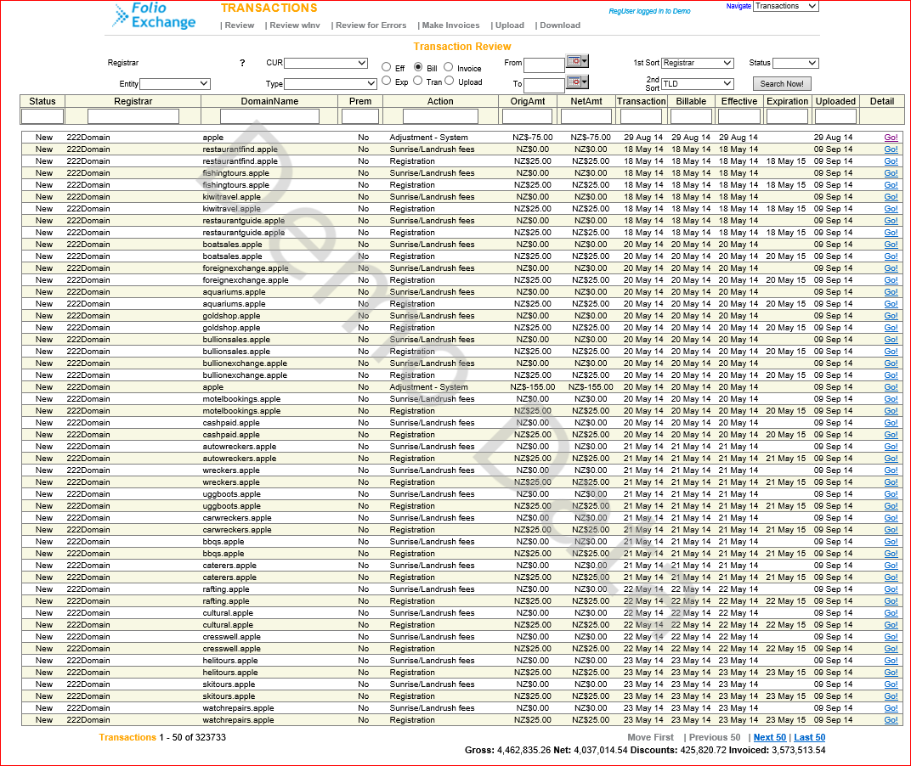The image size is (911, 766).
Task: Jump to the Last 50 transactions
Action: [x=809, y=737]
